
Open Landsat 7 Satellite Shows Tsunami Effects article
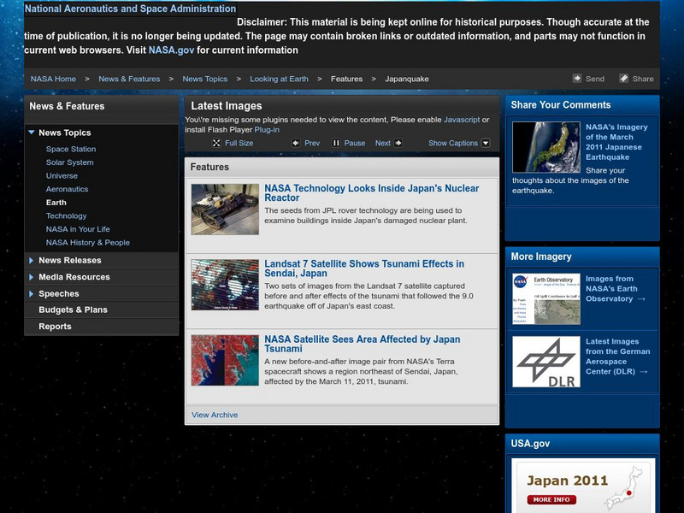click(364, 268)
